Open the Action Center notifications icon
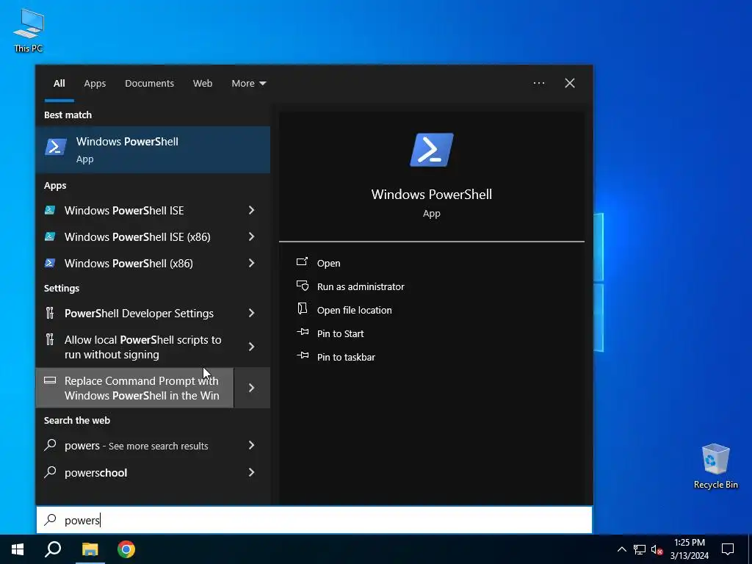752x564 pixels. tap(728, 549)
